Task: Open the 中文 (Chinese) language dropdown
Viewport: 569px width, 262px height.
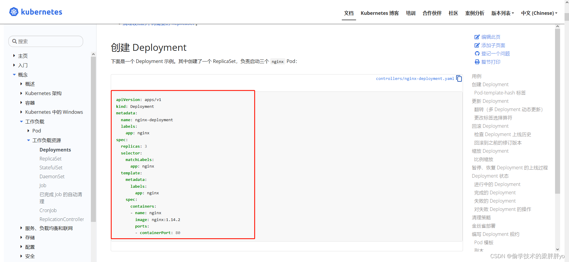Action: coord(539,13)
